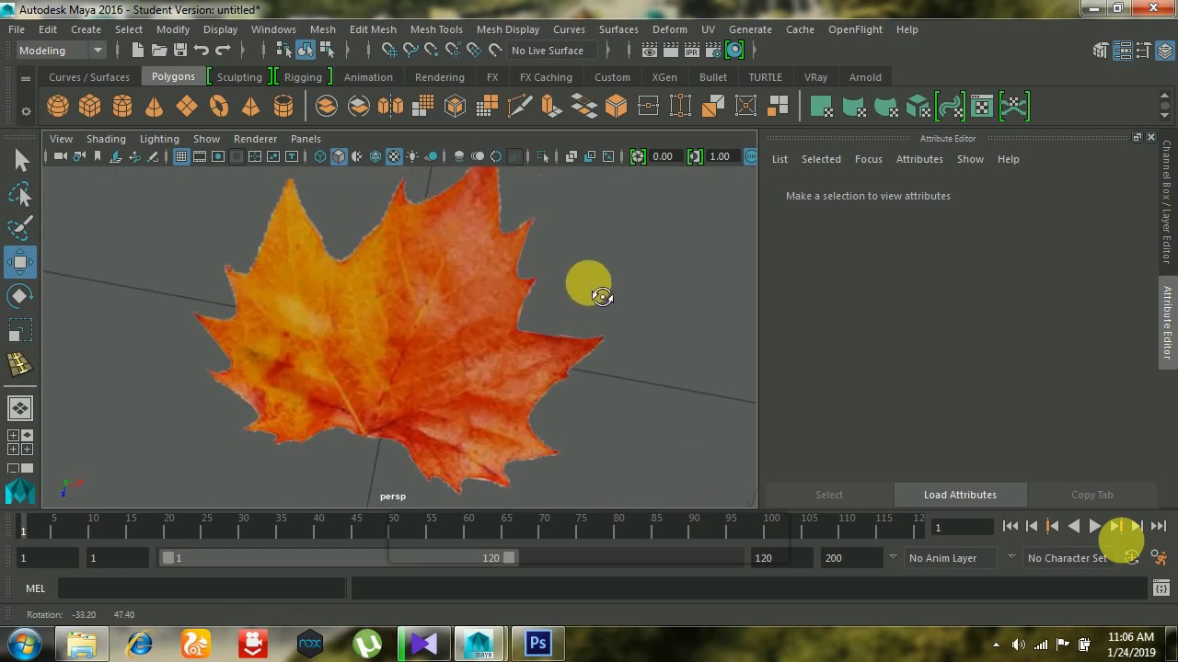Click the current frame number field

pos(962,527)
